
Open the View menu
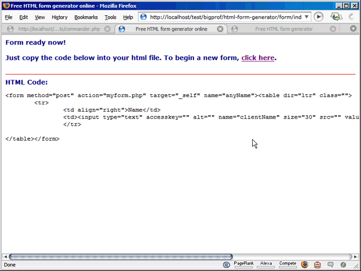click(39, 18)
